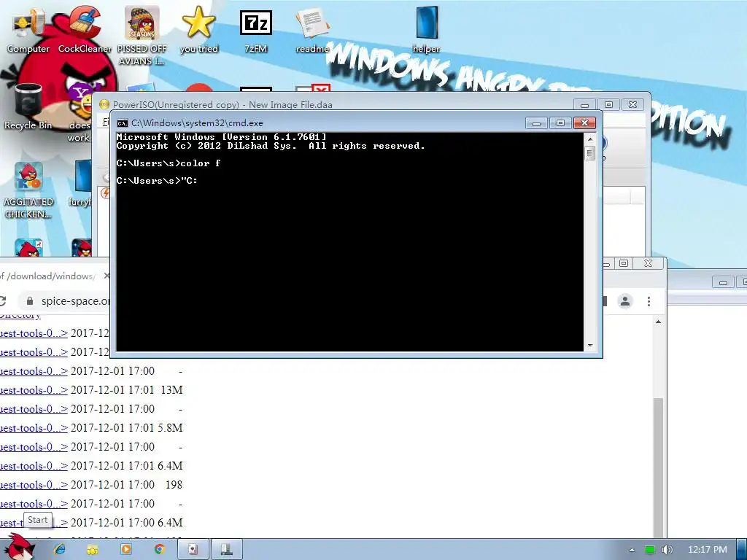Open the file explorer taskbar icon

coord(93,550)
